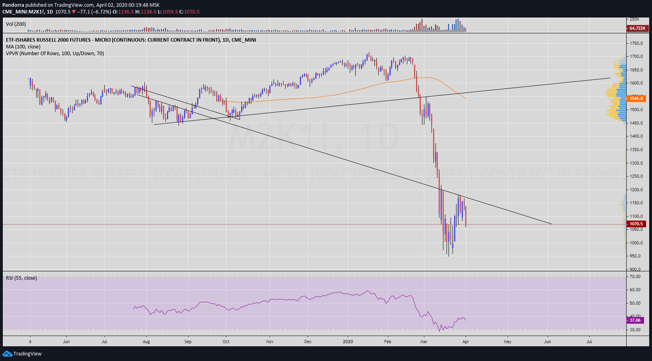Click the 30.00 RSI axis label
The image size is (652, 361).
pyautogui.click(x=635, y=330)
